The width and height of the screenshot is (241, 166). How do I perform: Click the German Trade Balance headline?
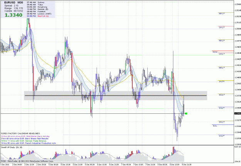24,141
